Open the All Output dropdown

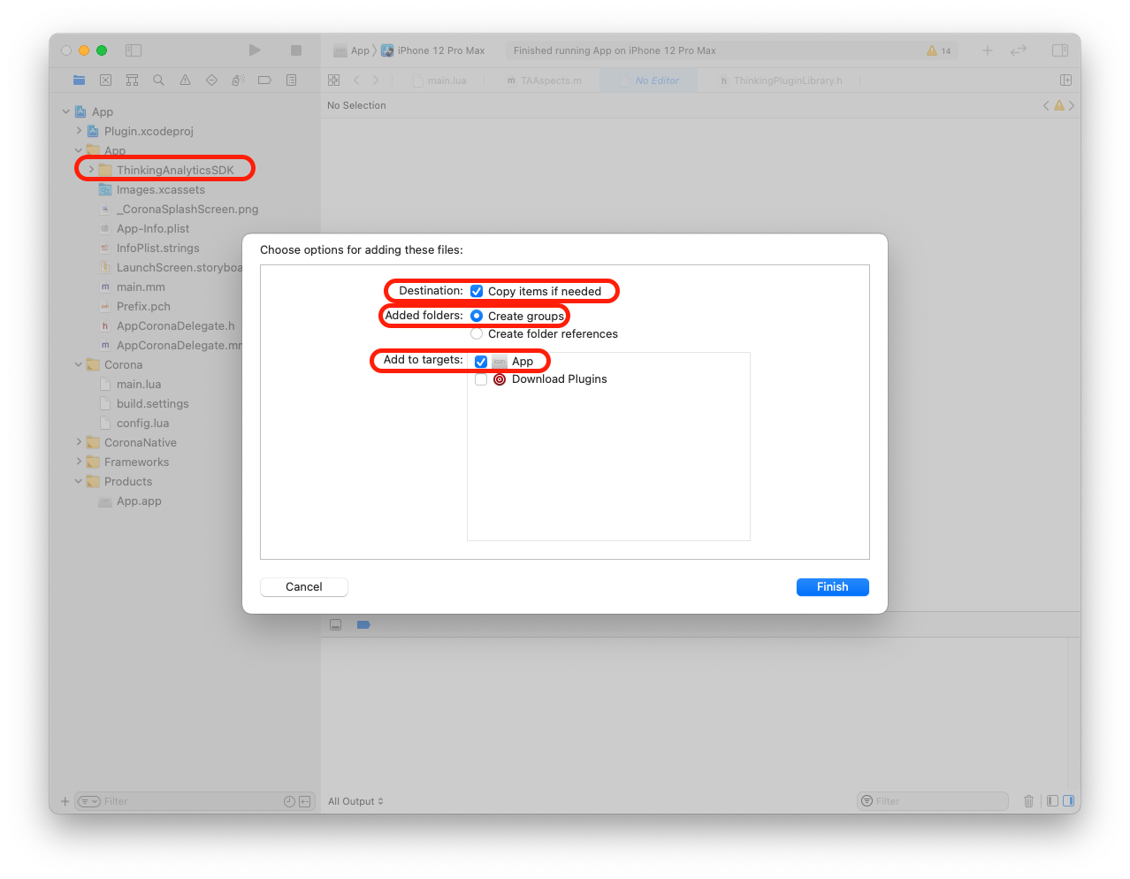[355, 801]
